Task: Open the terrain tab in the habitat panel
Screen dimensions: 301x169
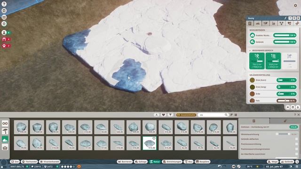Action: [258, 23]
